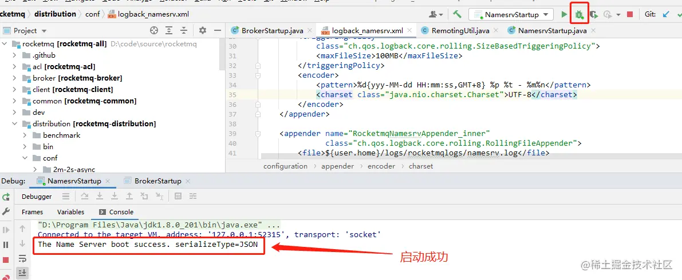The image size is (682, 280).
Task: Open user profile dropdown in toolbar
Action: [436, 14]
